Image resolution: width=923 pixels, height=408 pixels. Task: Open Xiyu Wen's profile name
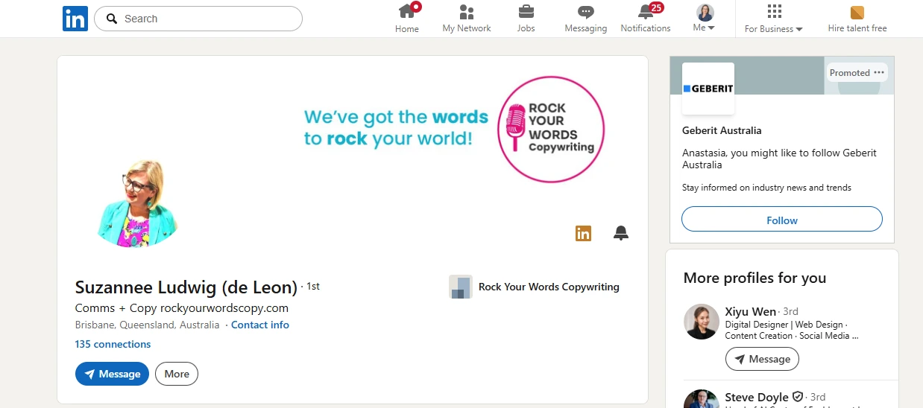pyautogui.click(x=751, y=311)
